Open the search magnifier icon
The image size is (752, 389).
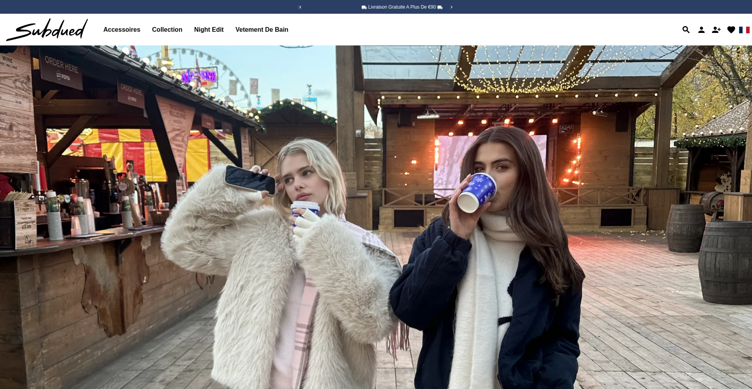pos(686,30)
